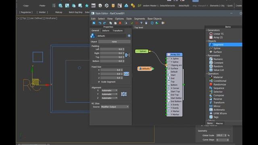Click the columns layout icon in toolbar
The width and height of the screenshot is (258, 145).
pyautogui.click(x=163, y=23)
